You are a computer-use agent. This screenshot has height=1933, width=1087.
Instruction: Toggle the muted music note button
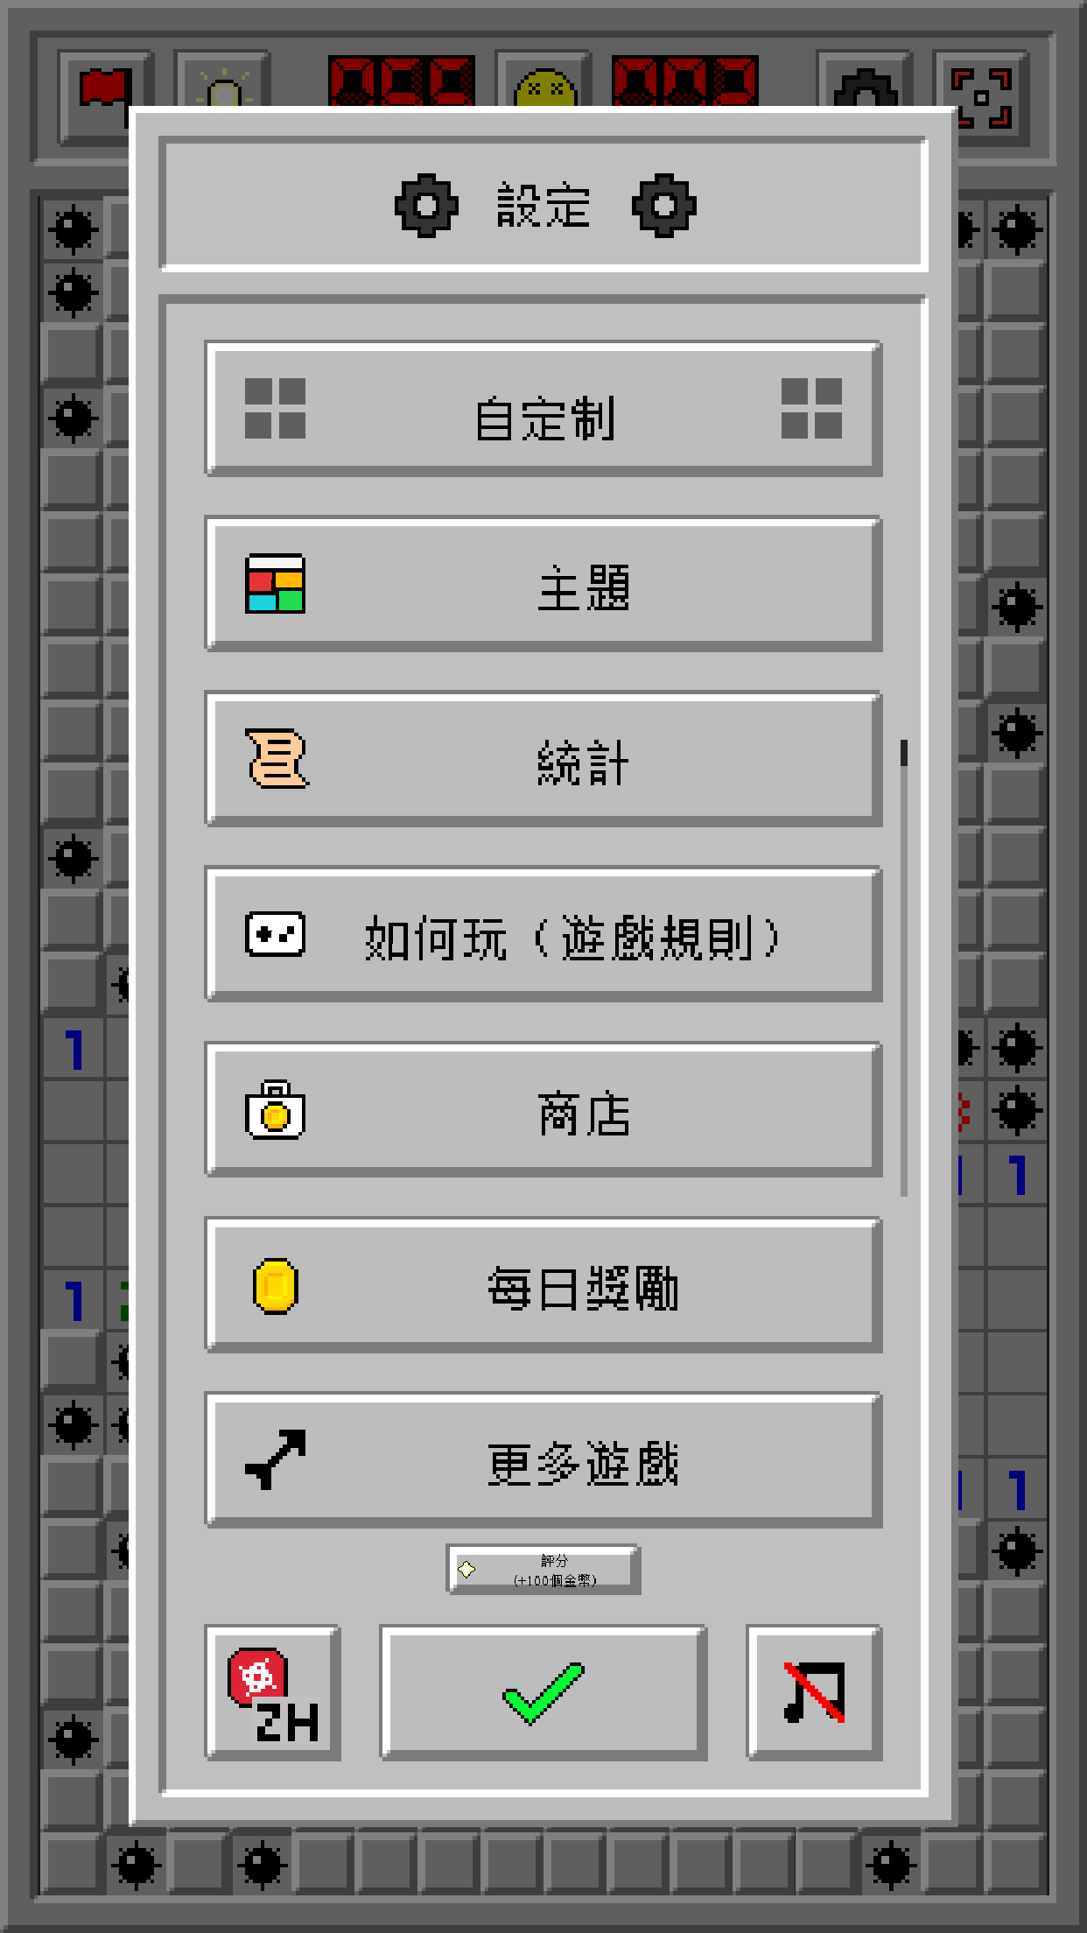click(814, 1693)
